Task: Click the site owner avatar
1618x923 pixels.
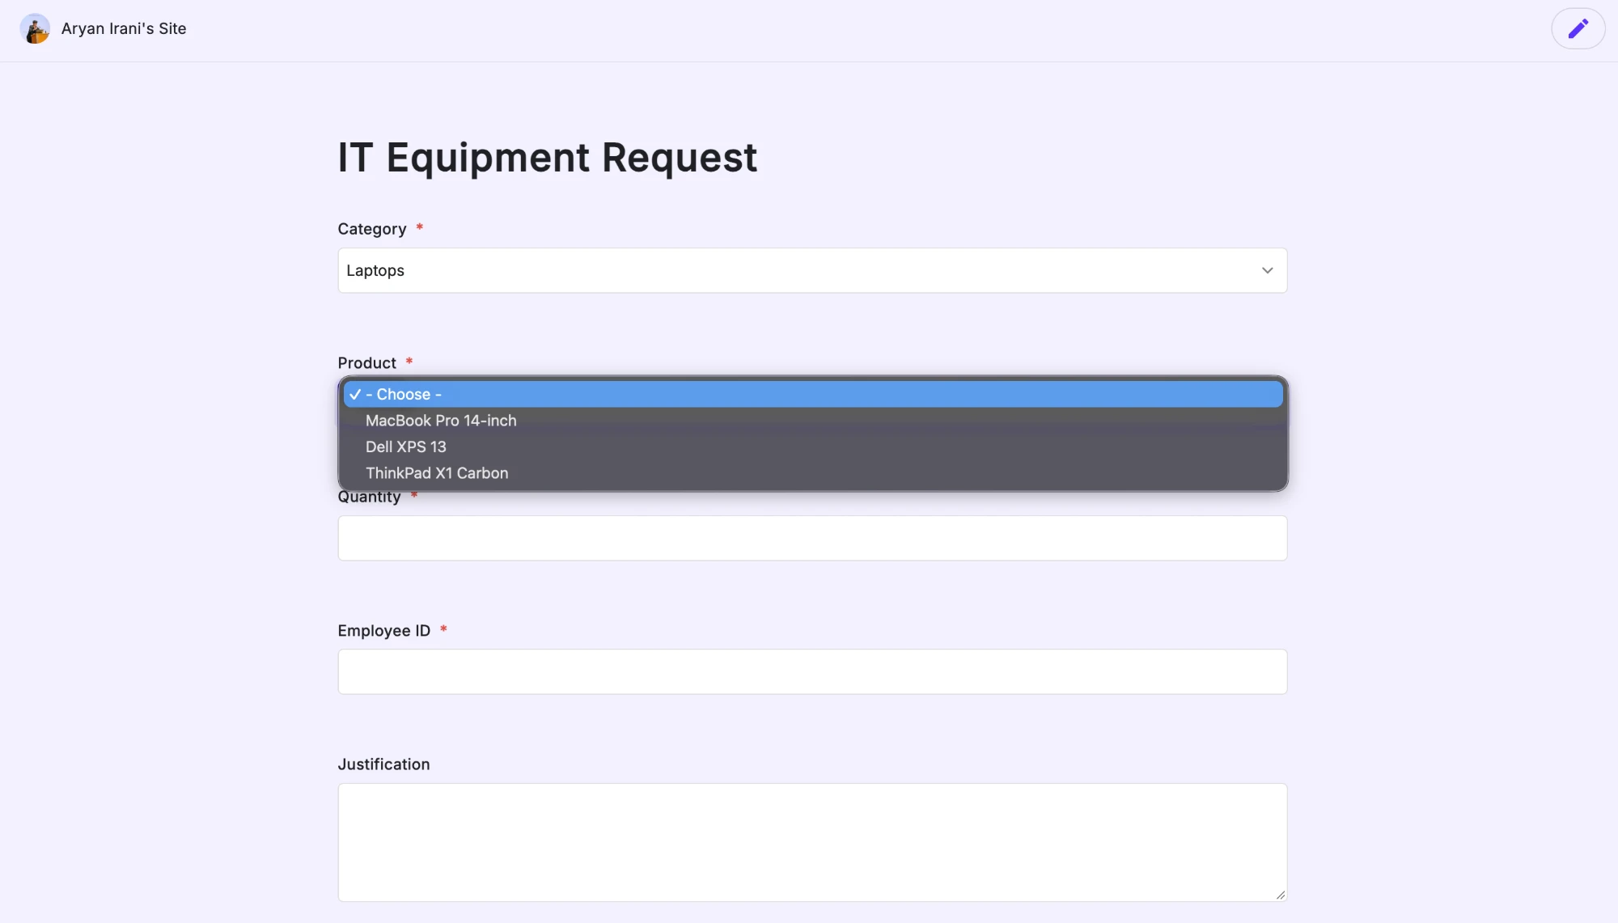Action: tap(35, 28)
